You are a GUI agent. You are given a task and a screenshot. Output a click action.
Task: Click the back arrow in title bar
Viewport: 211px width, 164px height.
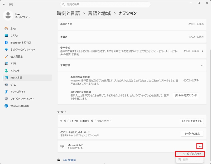(4, 4)
